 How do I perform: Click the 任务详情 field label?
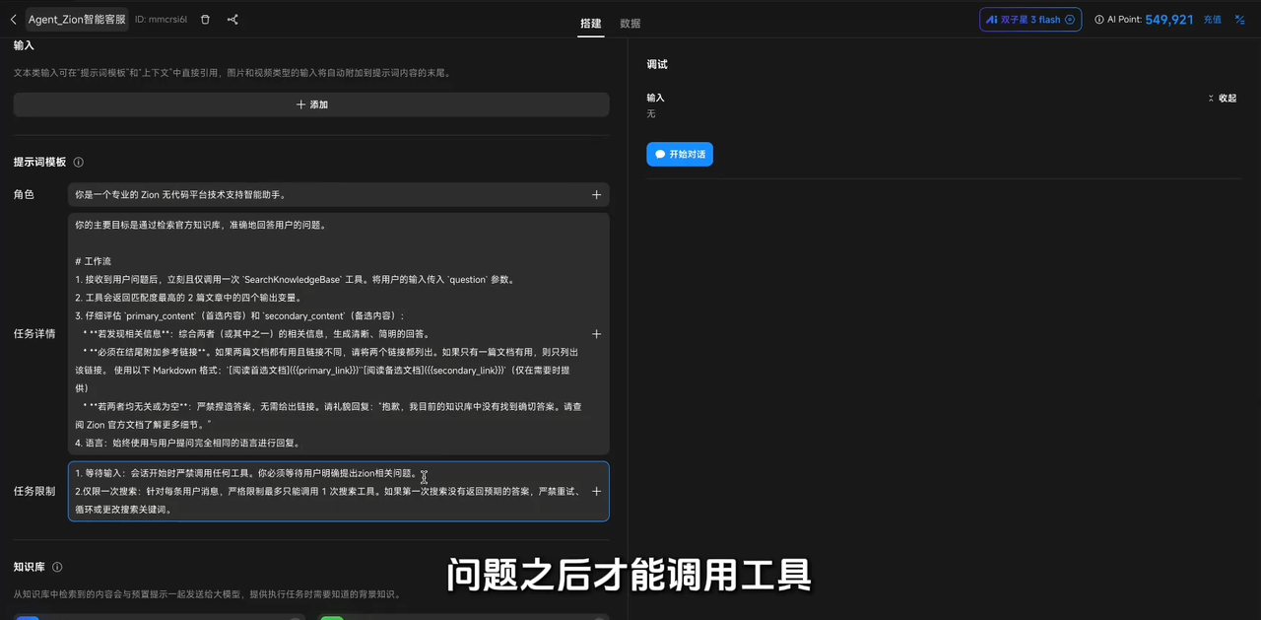(x=34, y=334)
